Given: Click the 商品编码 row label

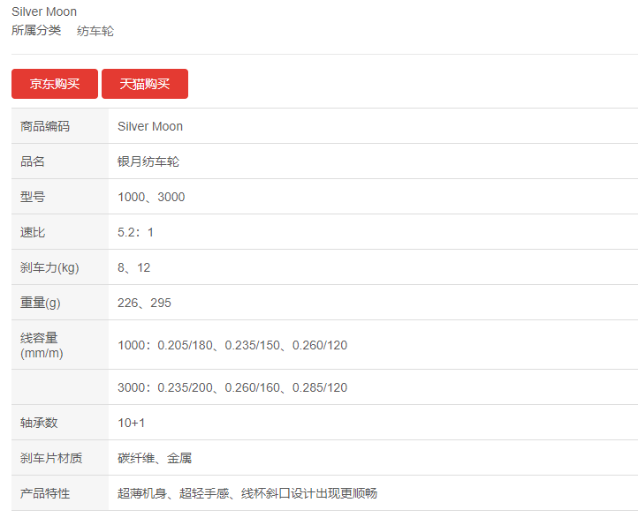Looking at the screenshot, I should point(45,126).
